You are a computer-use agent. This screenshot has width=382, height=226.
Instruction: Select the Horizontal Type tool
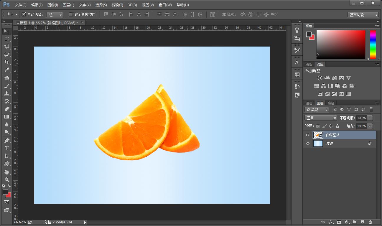(x=6, y=148)
